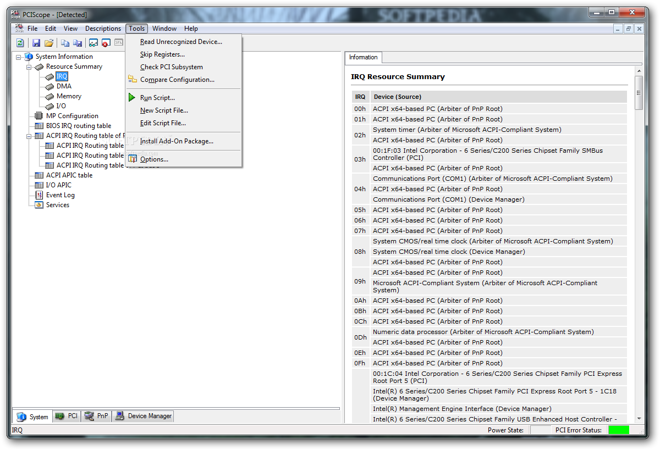The image size is (660, 450).
Task: Click the Memory chip icon in tree
Action: click(x=50, y=96)
